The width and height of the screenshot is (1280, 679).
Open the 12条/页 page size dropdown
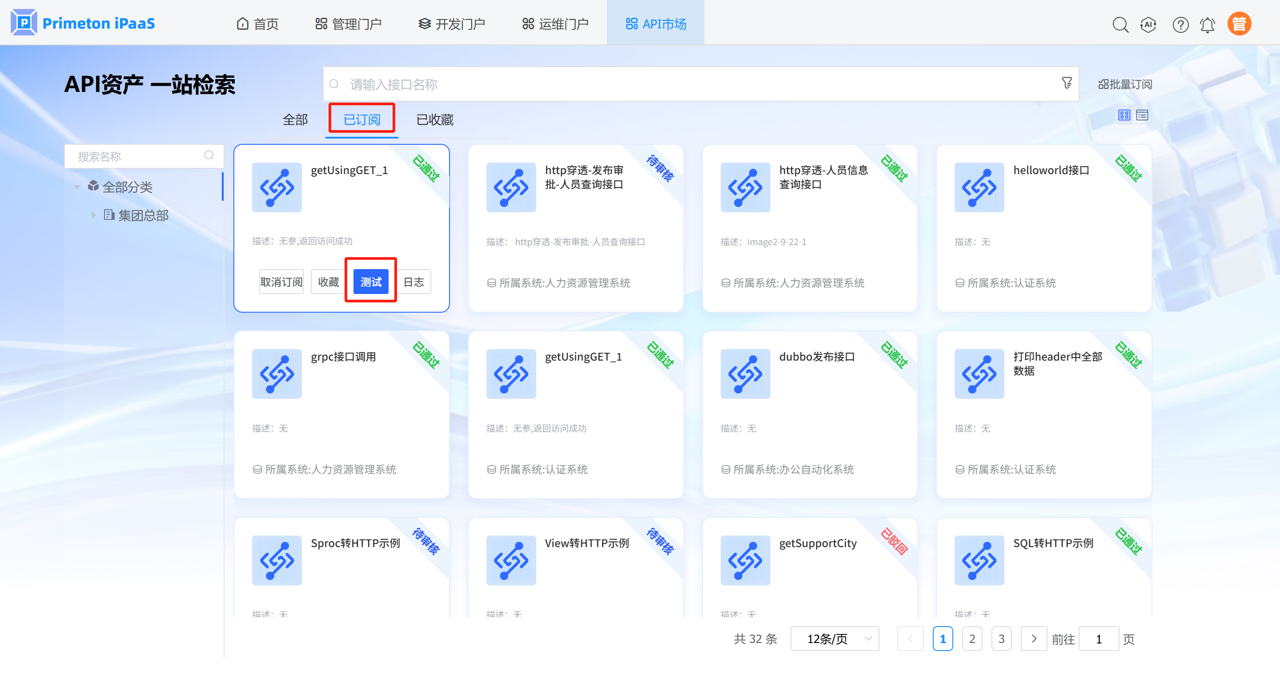pyautogui.click(x=834, y=638)
